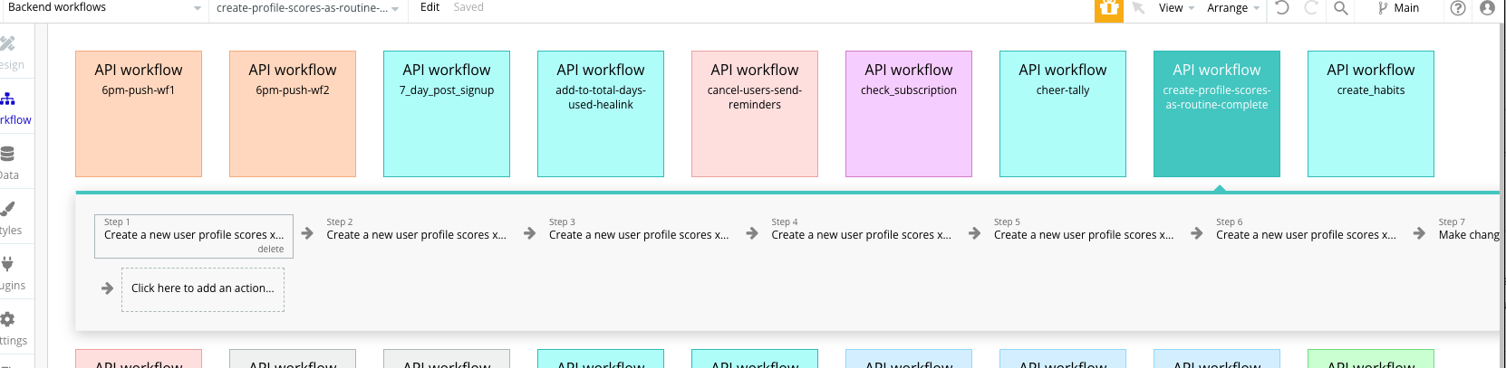Select the purple check_subscription workflow card

[x=908, y=113]
